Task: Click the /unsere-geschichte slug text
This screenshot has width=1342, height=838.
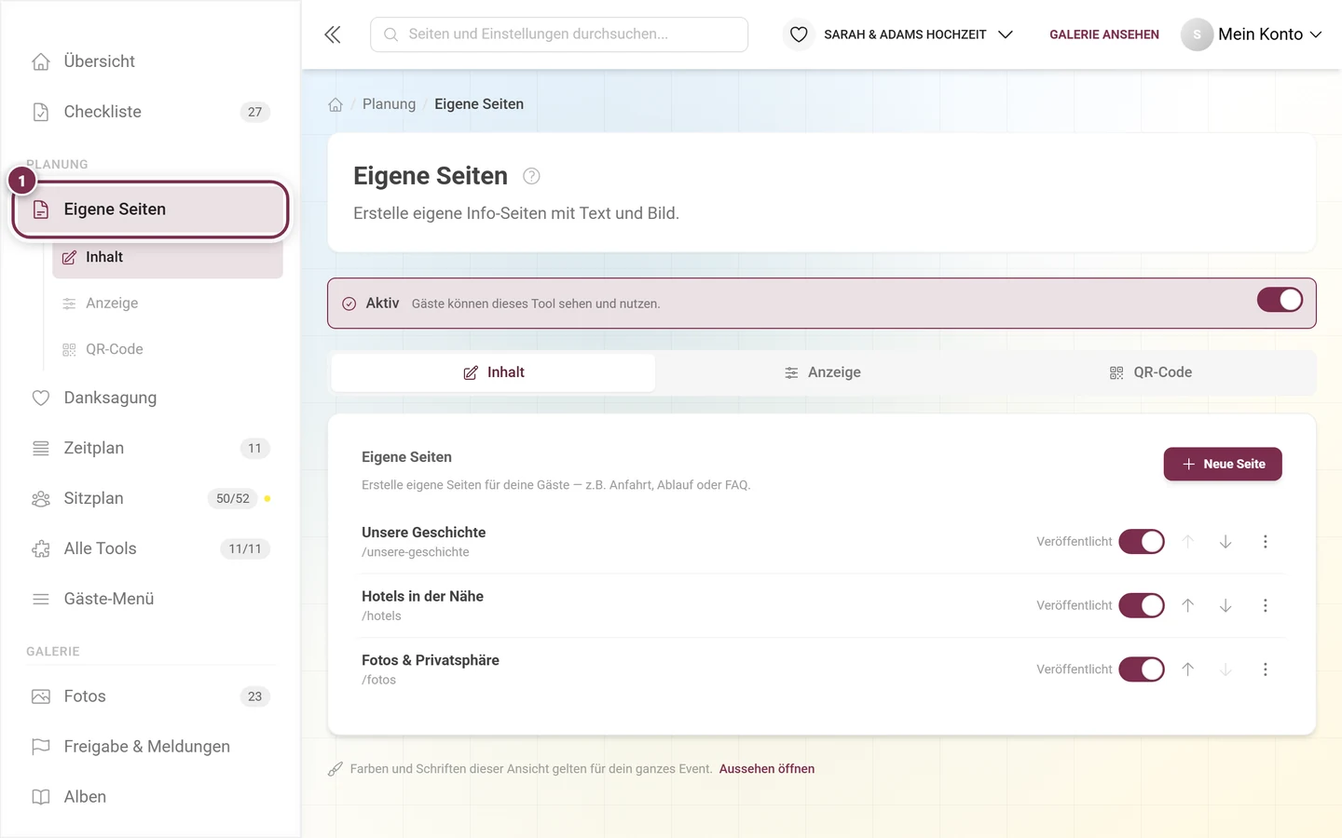Action: [x=416, y=552]
